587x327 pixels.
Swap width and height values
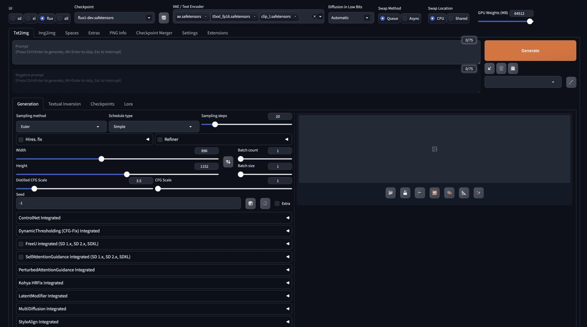[228, 162]
